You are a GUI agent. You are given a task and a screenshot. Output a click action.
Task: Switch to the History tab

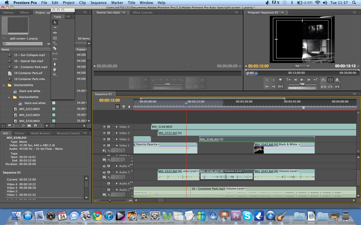(x=20, y=133)
